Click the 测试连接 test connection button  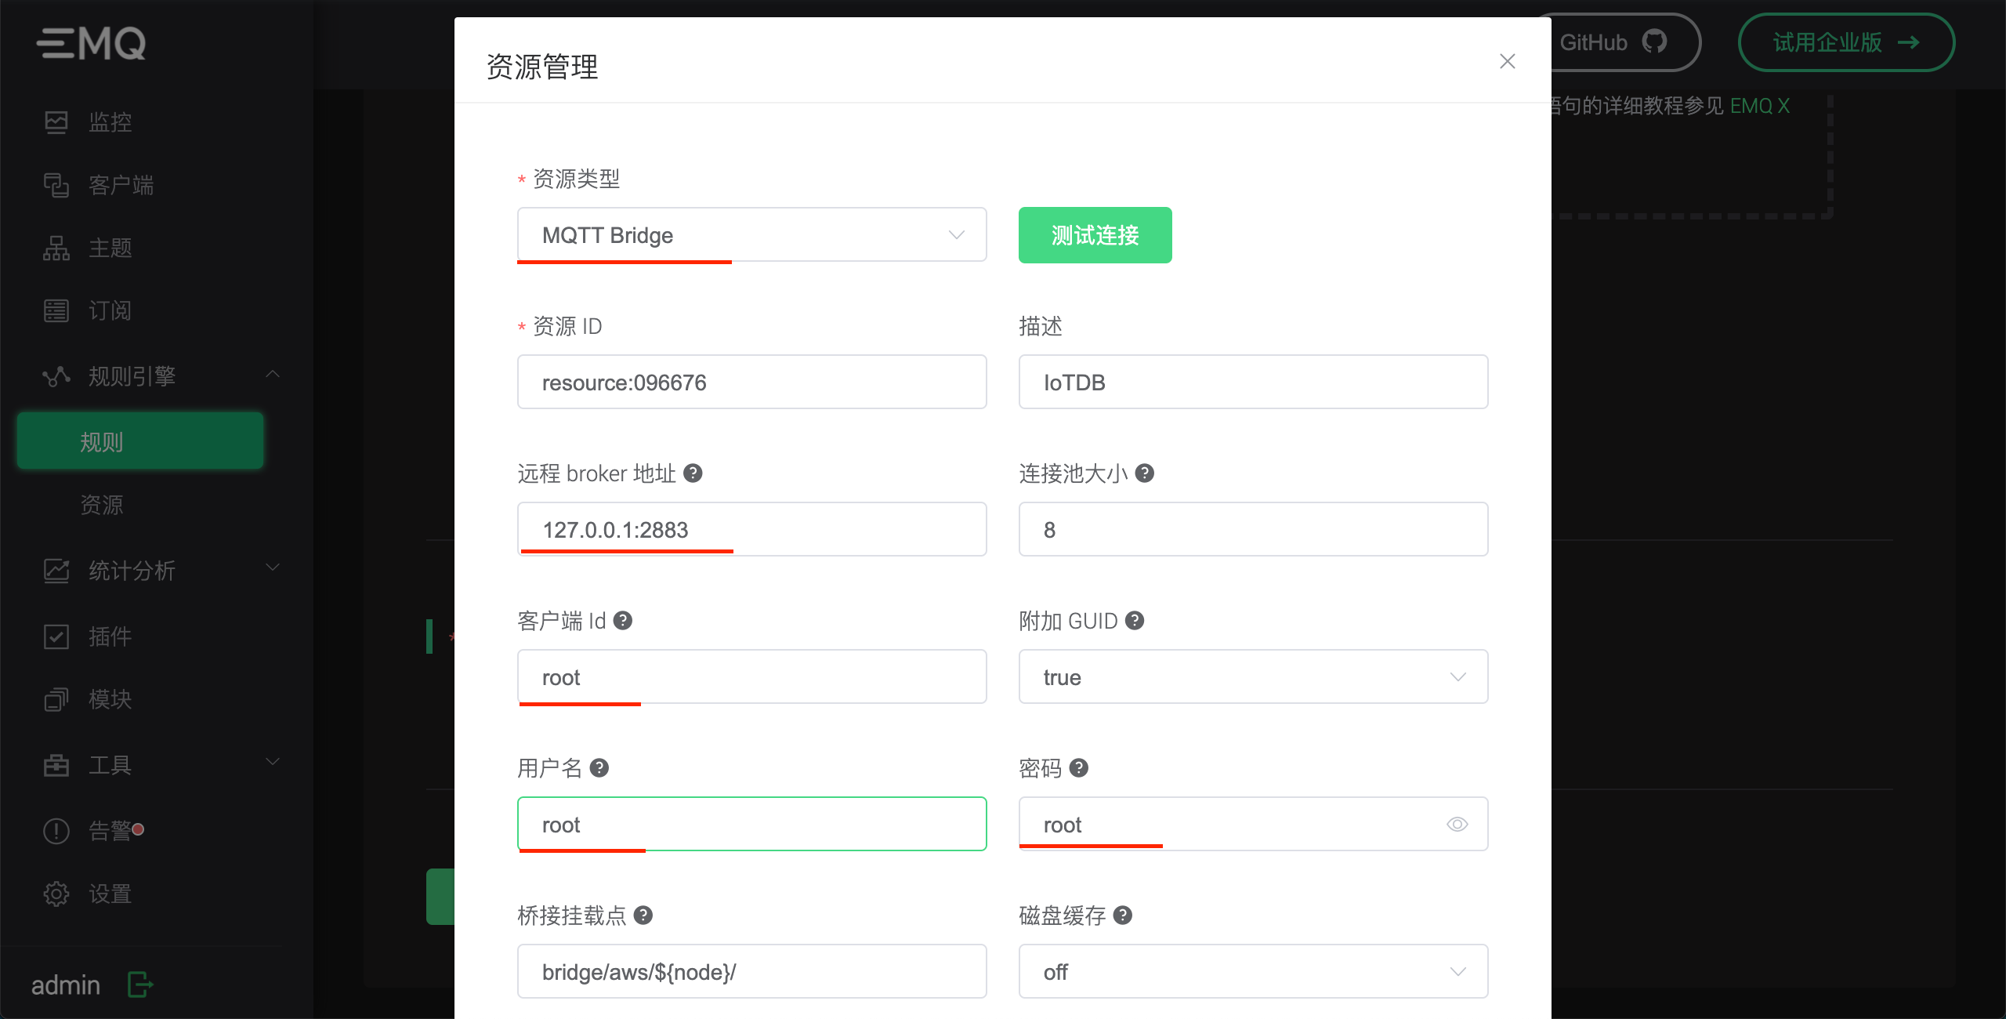coord(1095,234)
